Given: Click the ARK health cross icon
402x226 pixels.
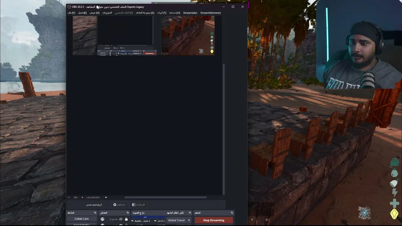Looking at the screenshot, I should coord(394,203).
